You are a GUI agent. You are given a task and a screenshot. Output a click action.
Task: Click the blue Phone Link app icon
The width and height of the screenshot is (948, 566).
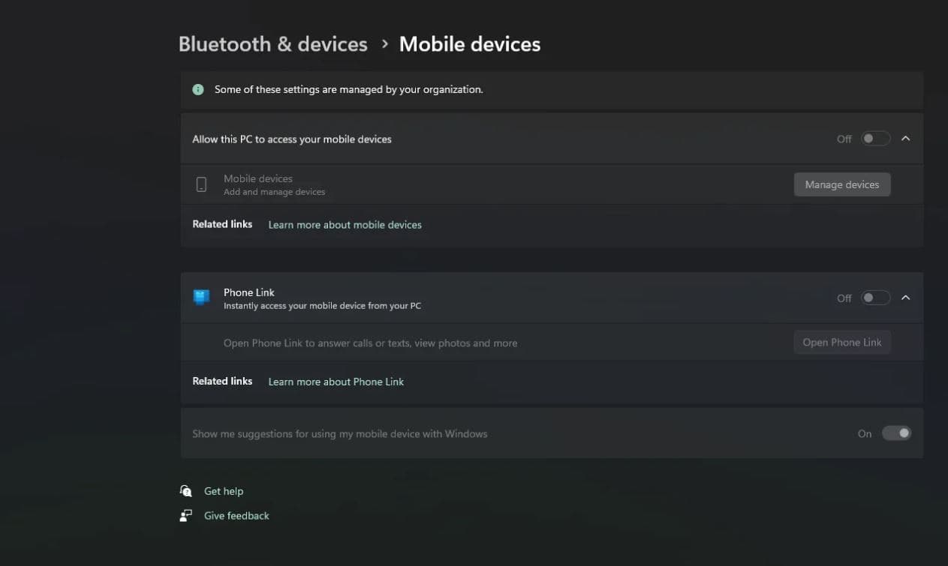(x=201, y=298)
